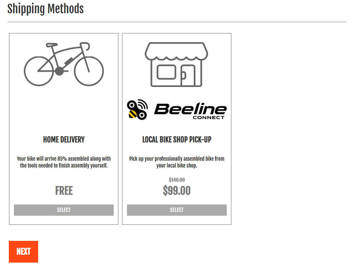Click the bicycle's front wheel
Viewport: 349px width, 266px height.
pos(89,71)
